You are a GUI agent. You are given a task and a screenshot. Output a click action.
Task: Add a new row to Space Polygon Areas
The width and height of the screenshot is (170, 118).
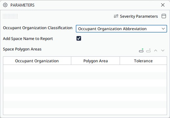point(141,50)
